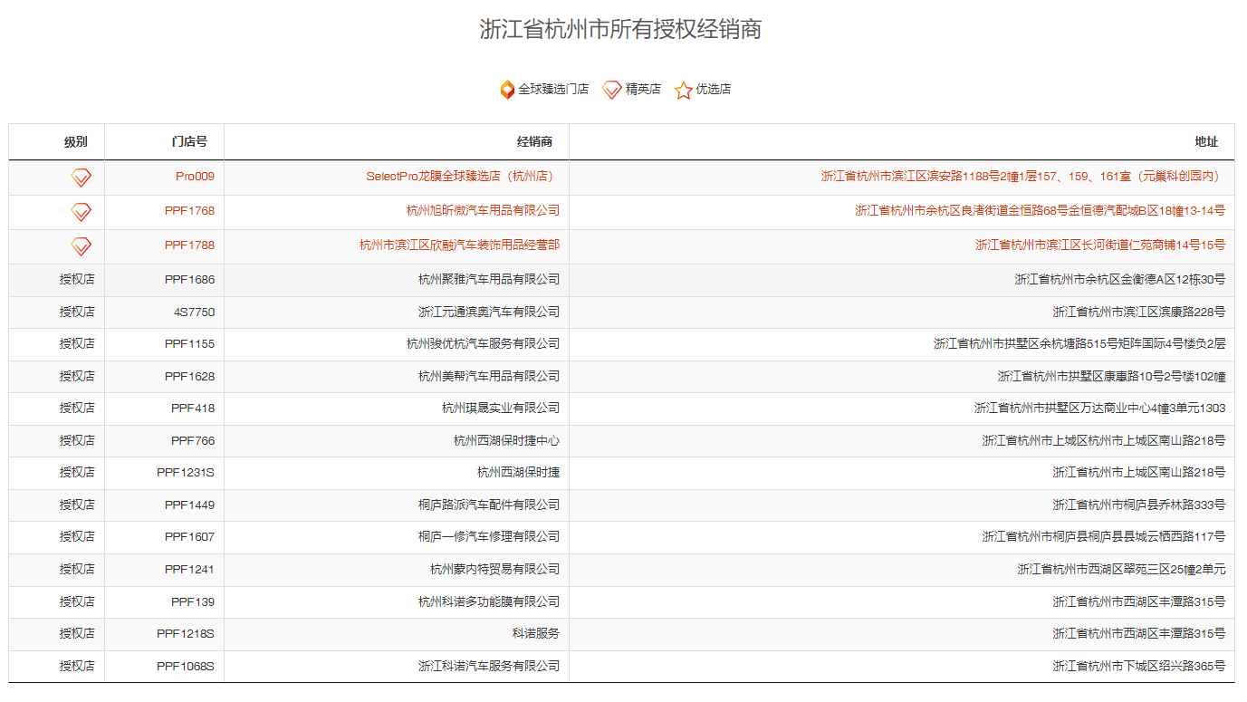
Task: Click the 精英店 diamond legend icon
Action: (x=612, y=90)
